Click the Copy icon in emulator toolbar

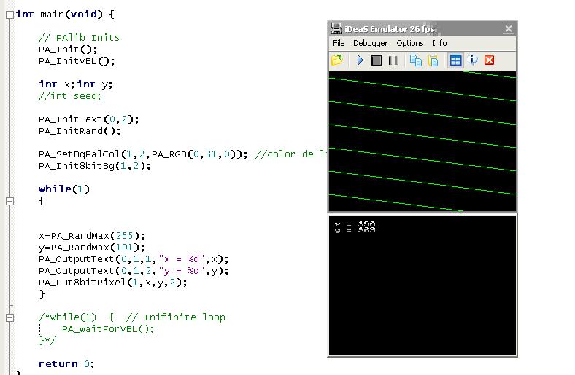click(416, 60)
